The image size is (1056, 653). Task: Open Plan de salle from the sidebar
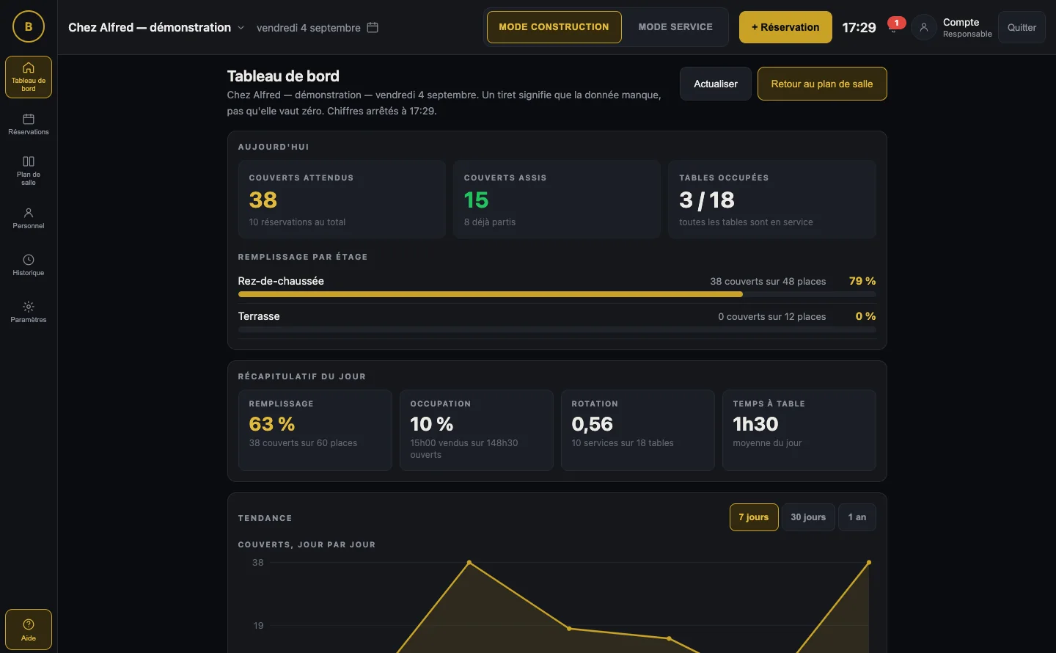[29, 170]
